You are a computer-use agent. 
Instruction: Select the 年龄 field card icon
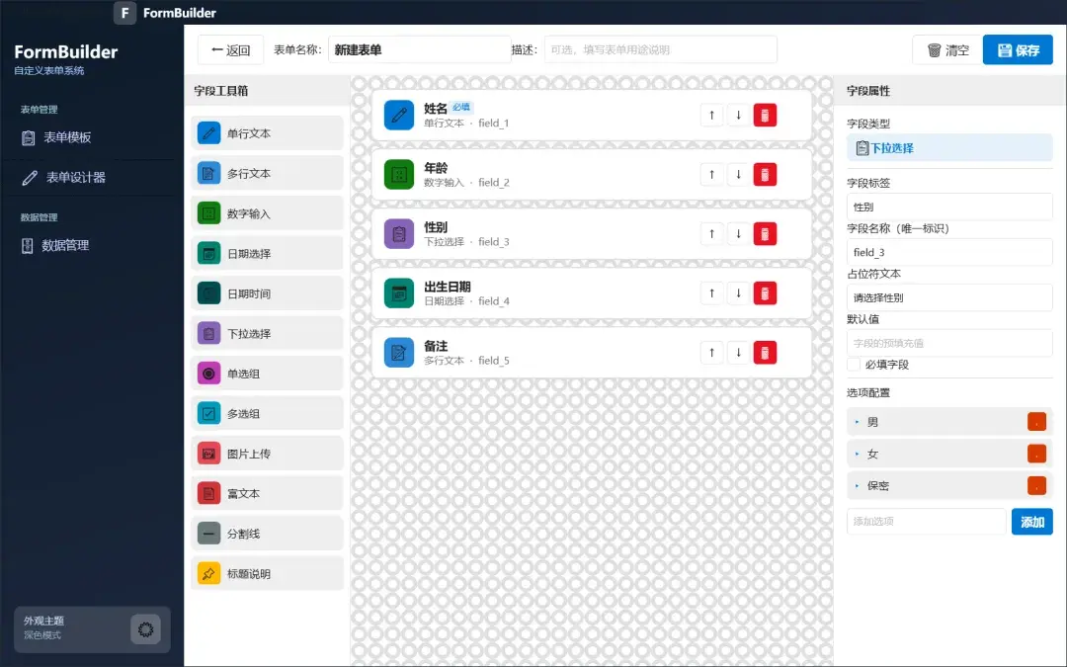(x=399, y=174)
